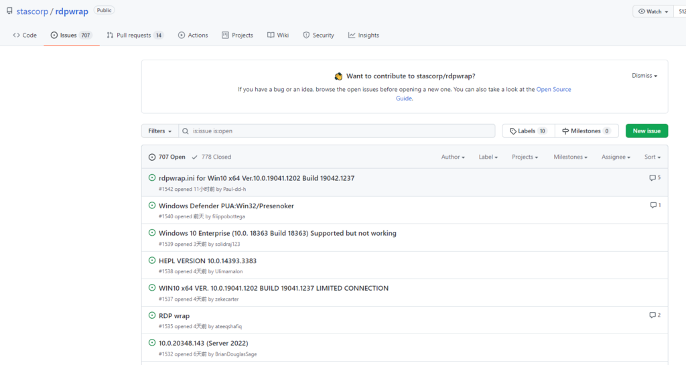Open author Ulimamalon's issues

(229, 272)
